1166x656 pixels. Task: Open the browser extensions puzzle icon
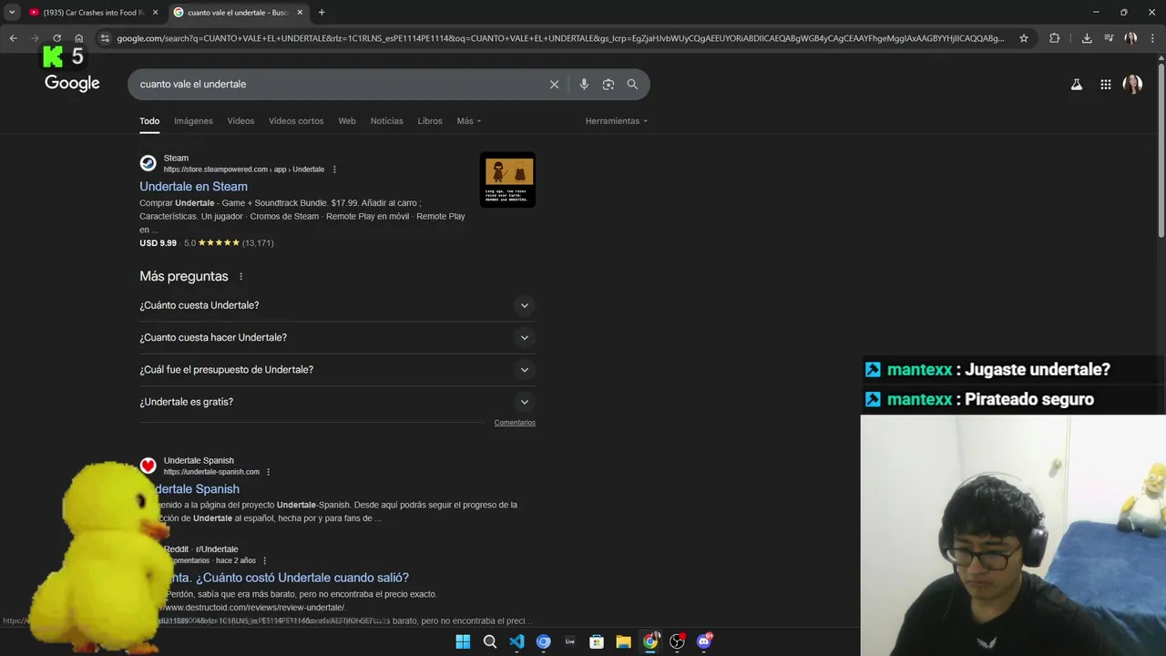pos(1054,38)
